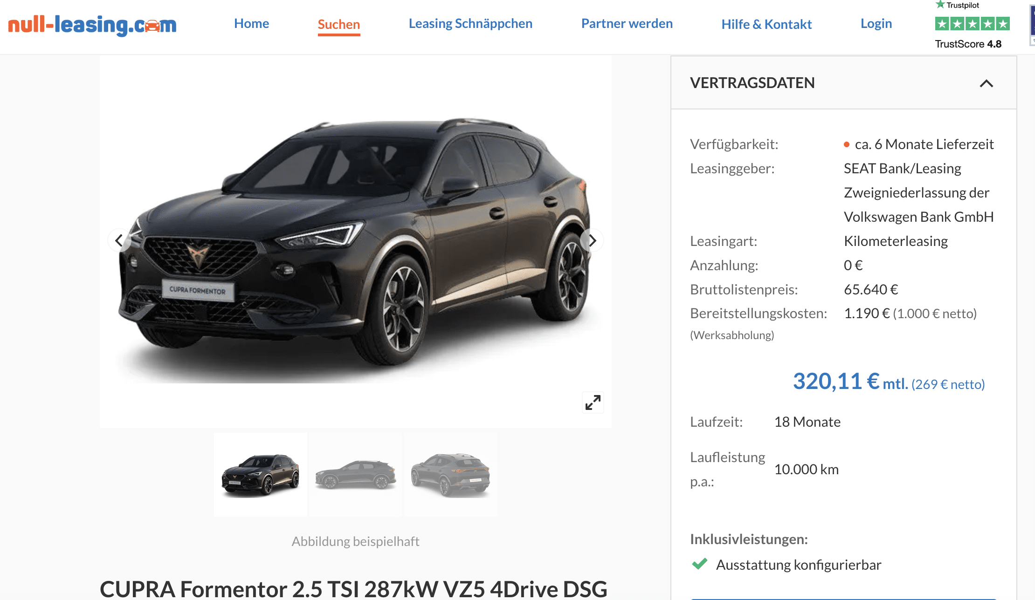This screenshot has width=1035, height=600.
Task: Click the TrustScore 4.8 text
Action: [968, 44]
